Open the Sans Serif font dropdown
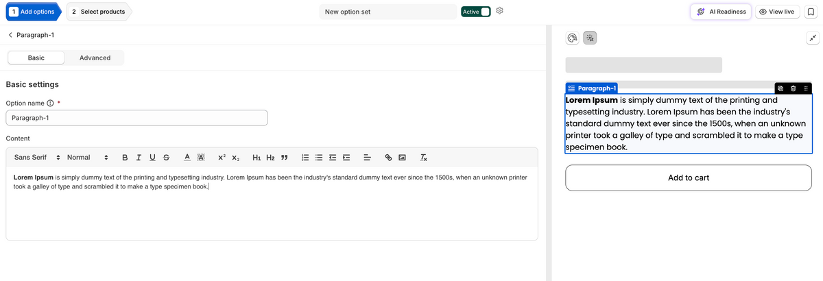This screenshot has width=823, height=281. (x=38, y=158)
